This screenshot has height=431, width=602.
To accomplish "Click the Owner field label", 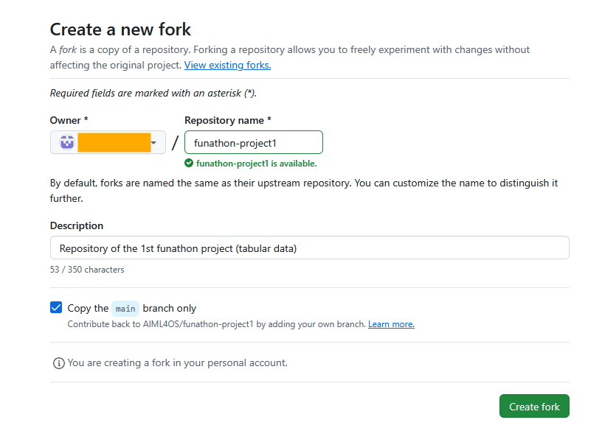I will point(69,120).
